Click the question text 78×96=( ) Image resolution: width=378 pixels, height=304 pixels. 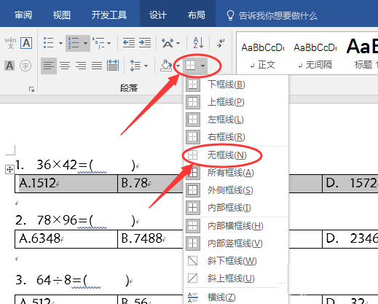(86, 220)
